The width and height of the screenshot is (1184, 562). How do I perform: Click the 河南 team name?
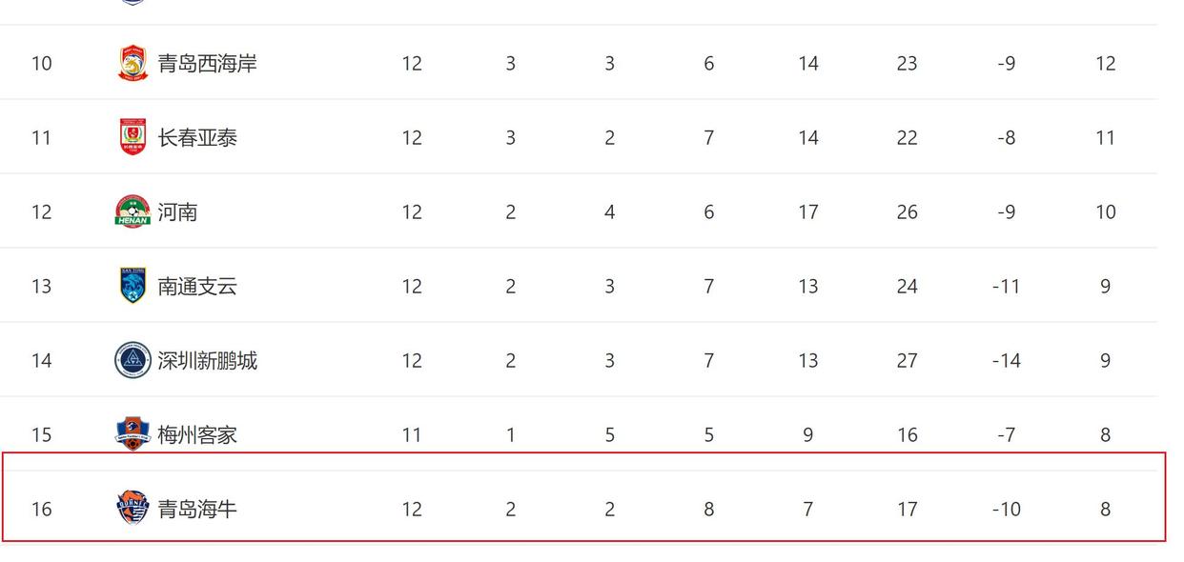(177, 211)
